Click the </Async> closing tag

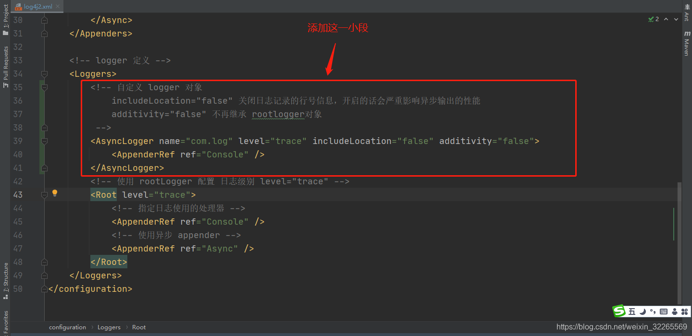111,20
